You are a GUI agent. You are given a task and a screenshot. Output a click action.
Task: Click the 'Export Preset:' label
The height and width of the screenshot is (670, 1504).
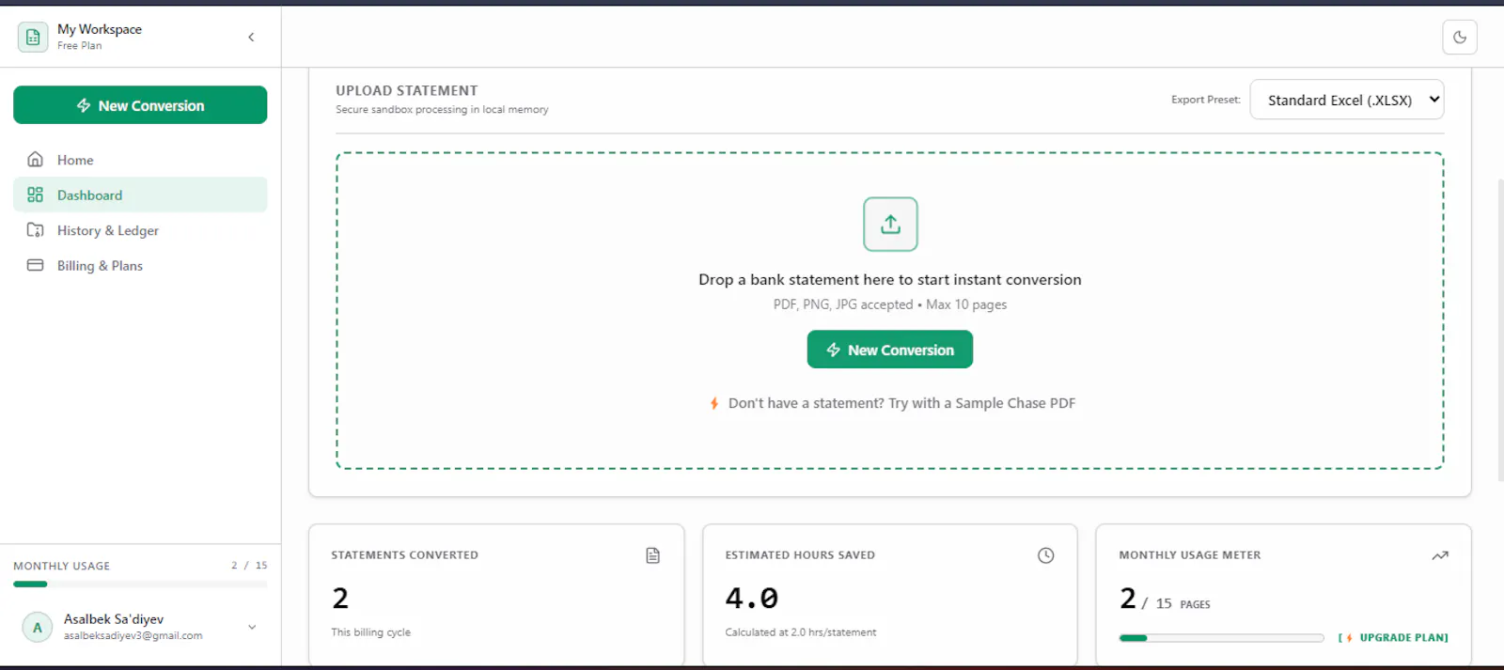[x=1206, y=100]
